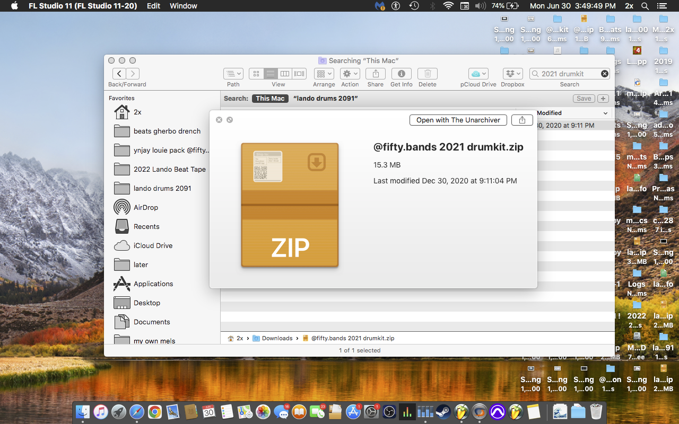Open the App Store from the Dock

(x=353, y=411)
